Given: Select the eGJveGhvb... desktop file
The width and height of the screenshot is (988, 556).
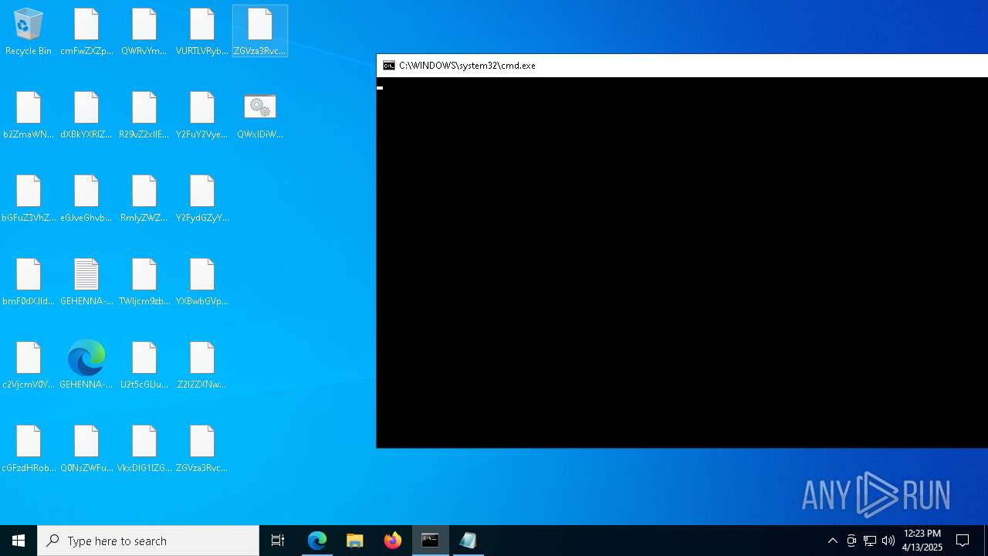Looking at the screenshot, I should pos(86,198).
